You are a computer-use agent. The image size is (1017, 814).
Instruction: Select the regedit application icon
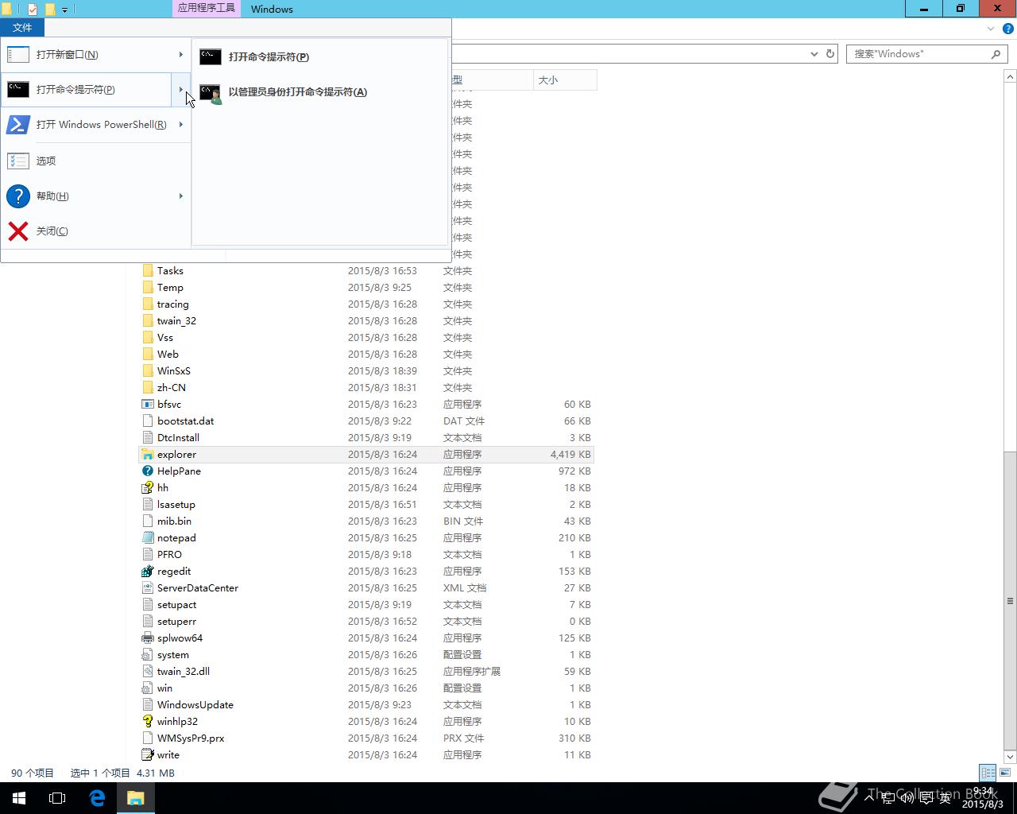click(x=148, y=572)
